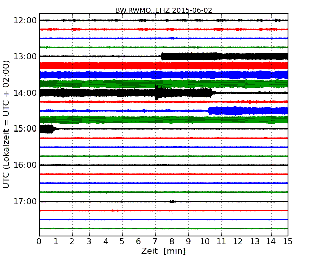The width and height of the screenshot is (327, 262).
Task: Click the thick blue burst on the 14:30 trace
Action: pos(248,111)
